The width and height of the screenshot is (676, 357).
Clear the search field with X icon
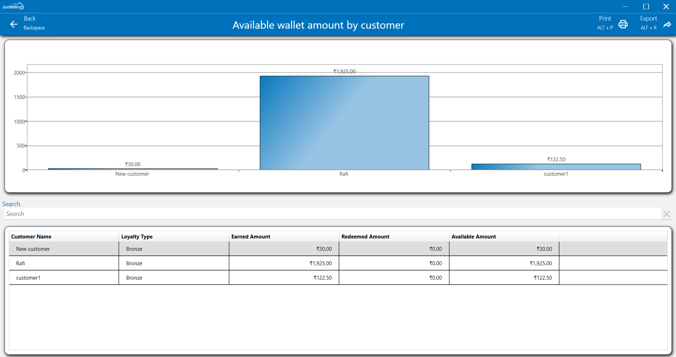pyautogui.click(x=666, y=214)
